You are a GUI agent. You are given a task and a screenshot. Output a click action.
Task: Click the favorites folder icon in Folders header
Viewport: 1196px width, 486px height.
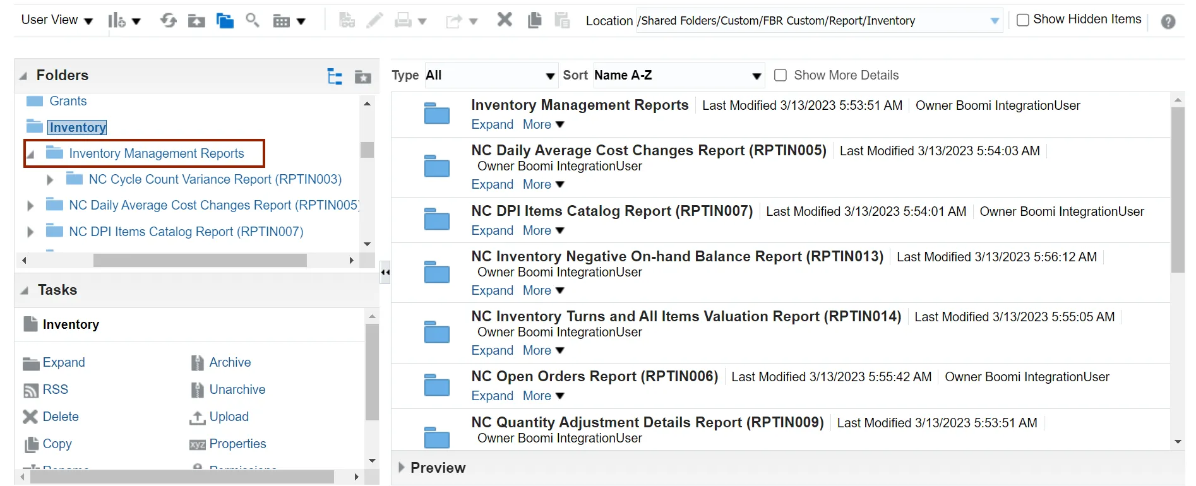(x=362, y=76)
